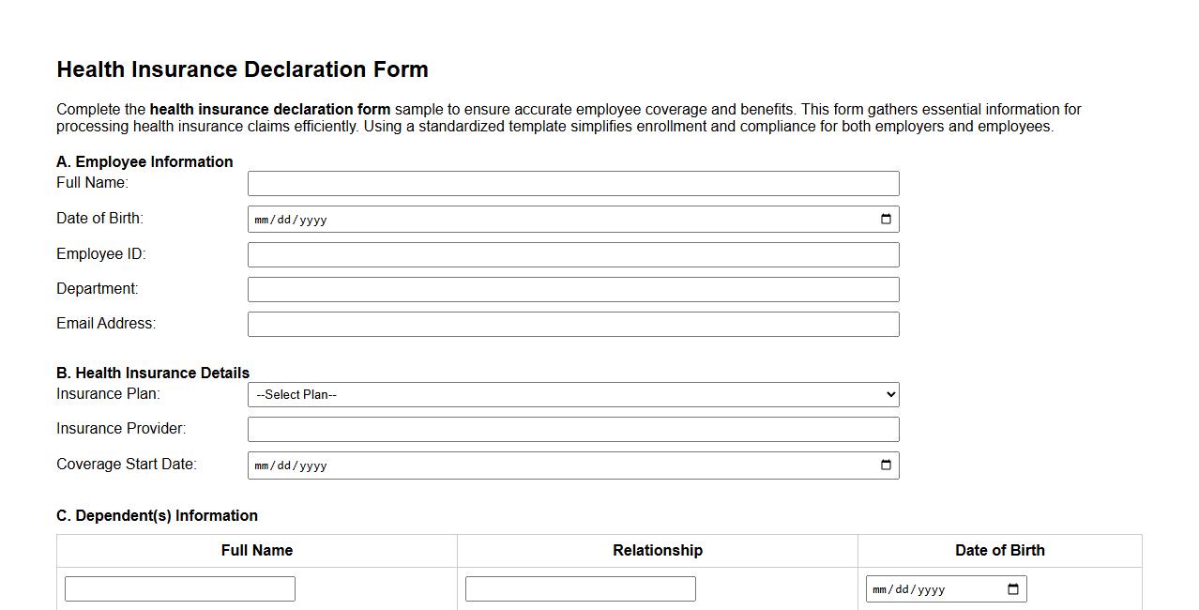This screenshot has height=610, width=1199.
Task: Click the Employee ID input field
Action: pos(572,253)
